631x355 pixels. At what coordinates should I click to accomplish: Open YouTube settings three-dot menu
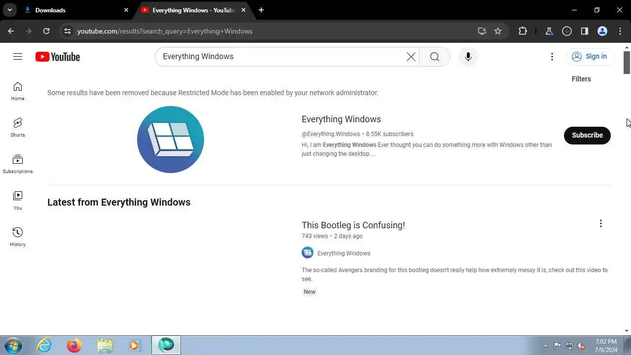pos(552,57)
